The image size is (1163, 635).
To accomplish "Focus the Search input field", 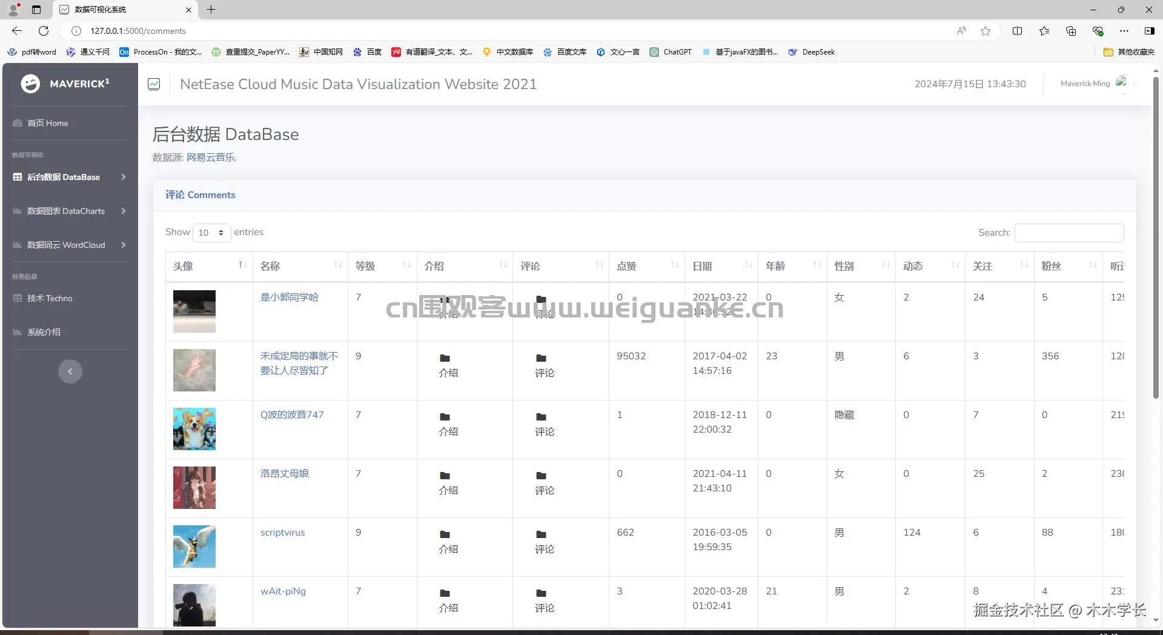I will pyautogui.click(x=1069, y=233).
